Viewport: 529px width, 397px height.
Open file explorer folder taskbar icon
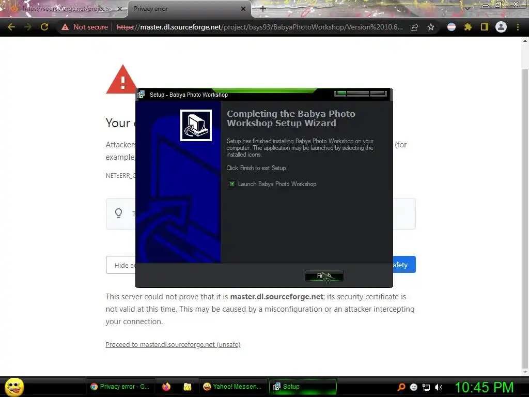click(x=187, y=387)
